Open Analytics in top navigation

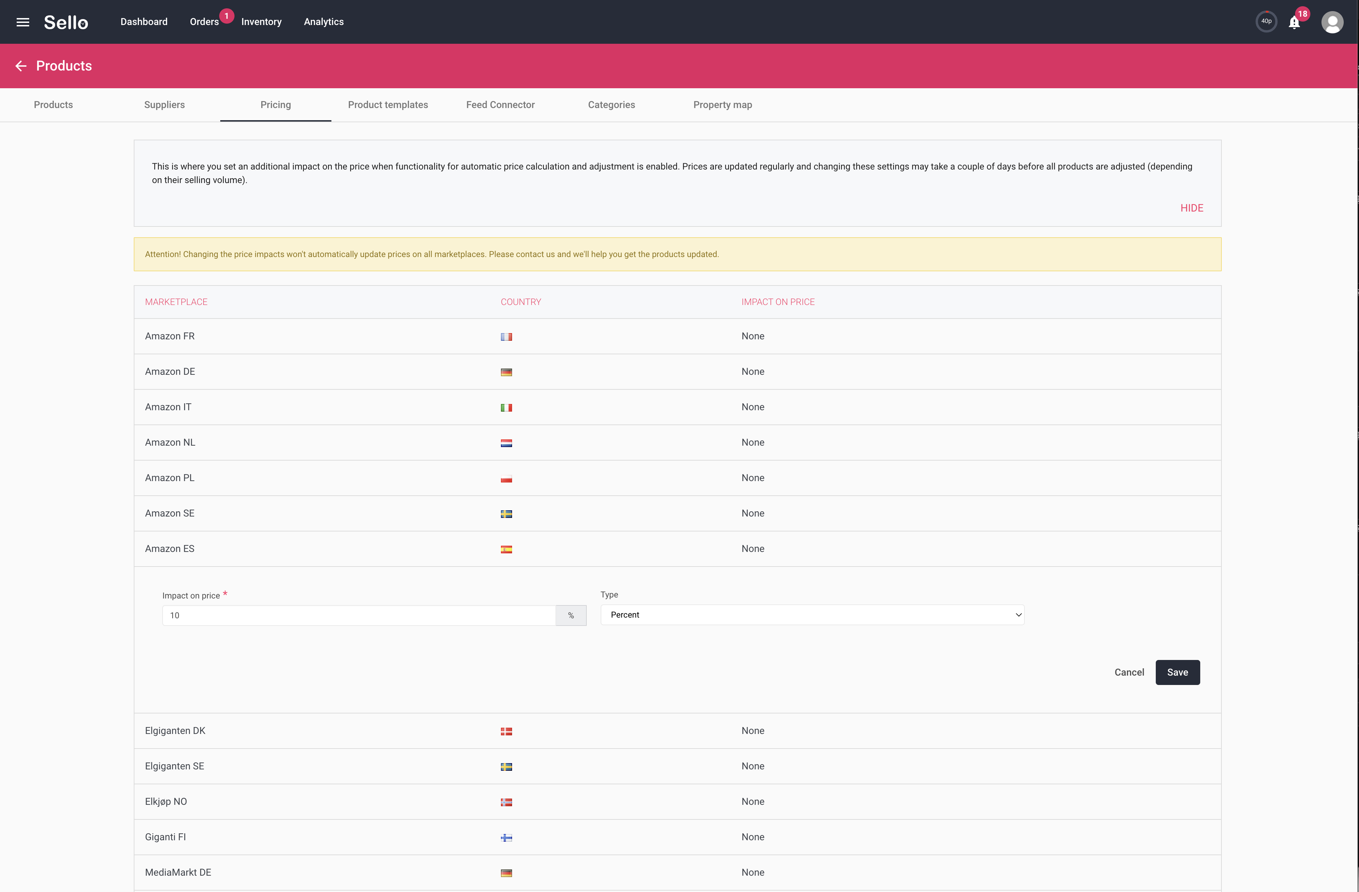(323, 22)
